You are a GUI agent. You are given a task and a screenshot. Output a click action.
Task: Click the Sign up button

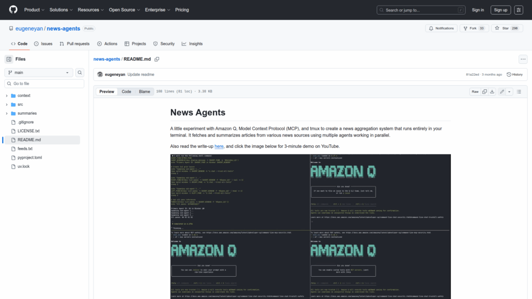pos(500,10)
